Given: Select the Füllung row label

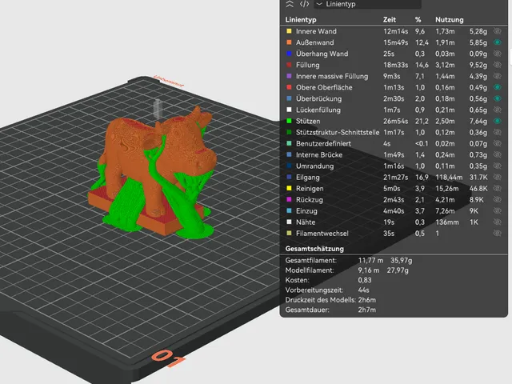Looking at the screenshot, I should pyautogui.click(x=307, y=65).
